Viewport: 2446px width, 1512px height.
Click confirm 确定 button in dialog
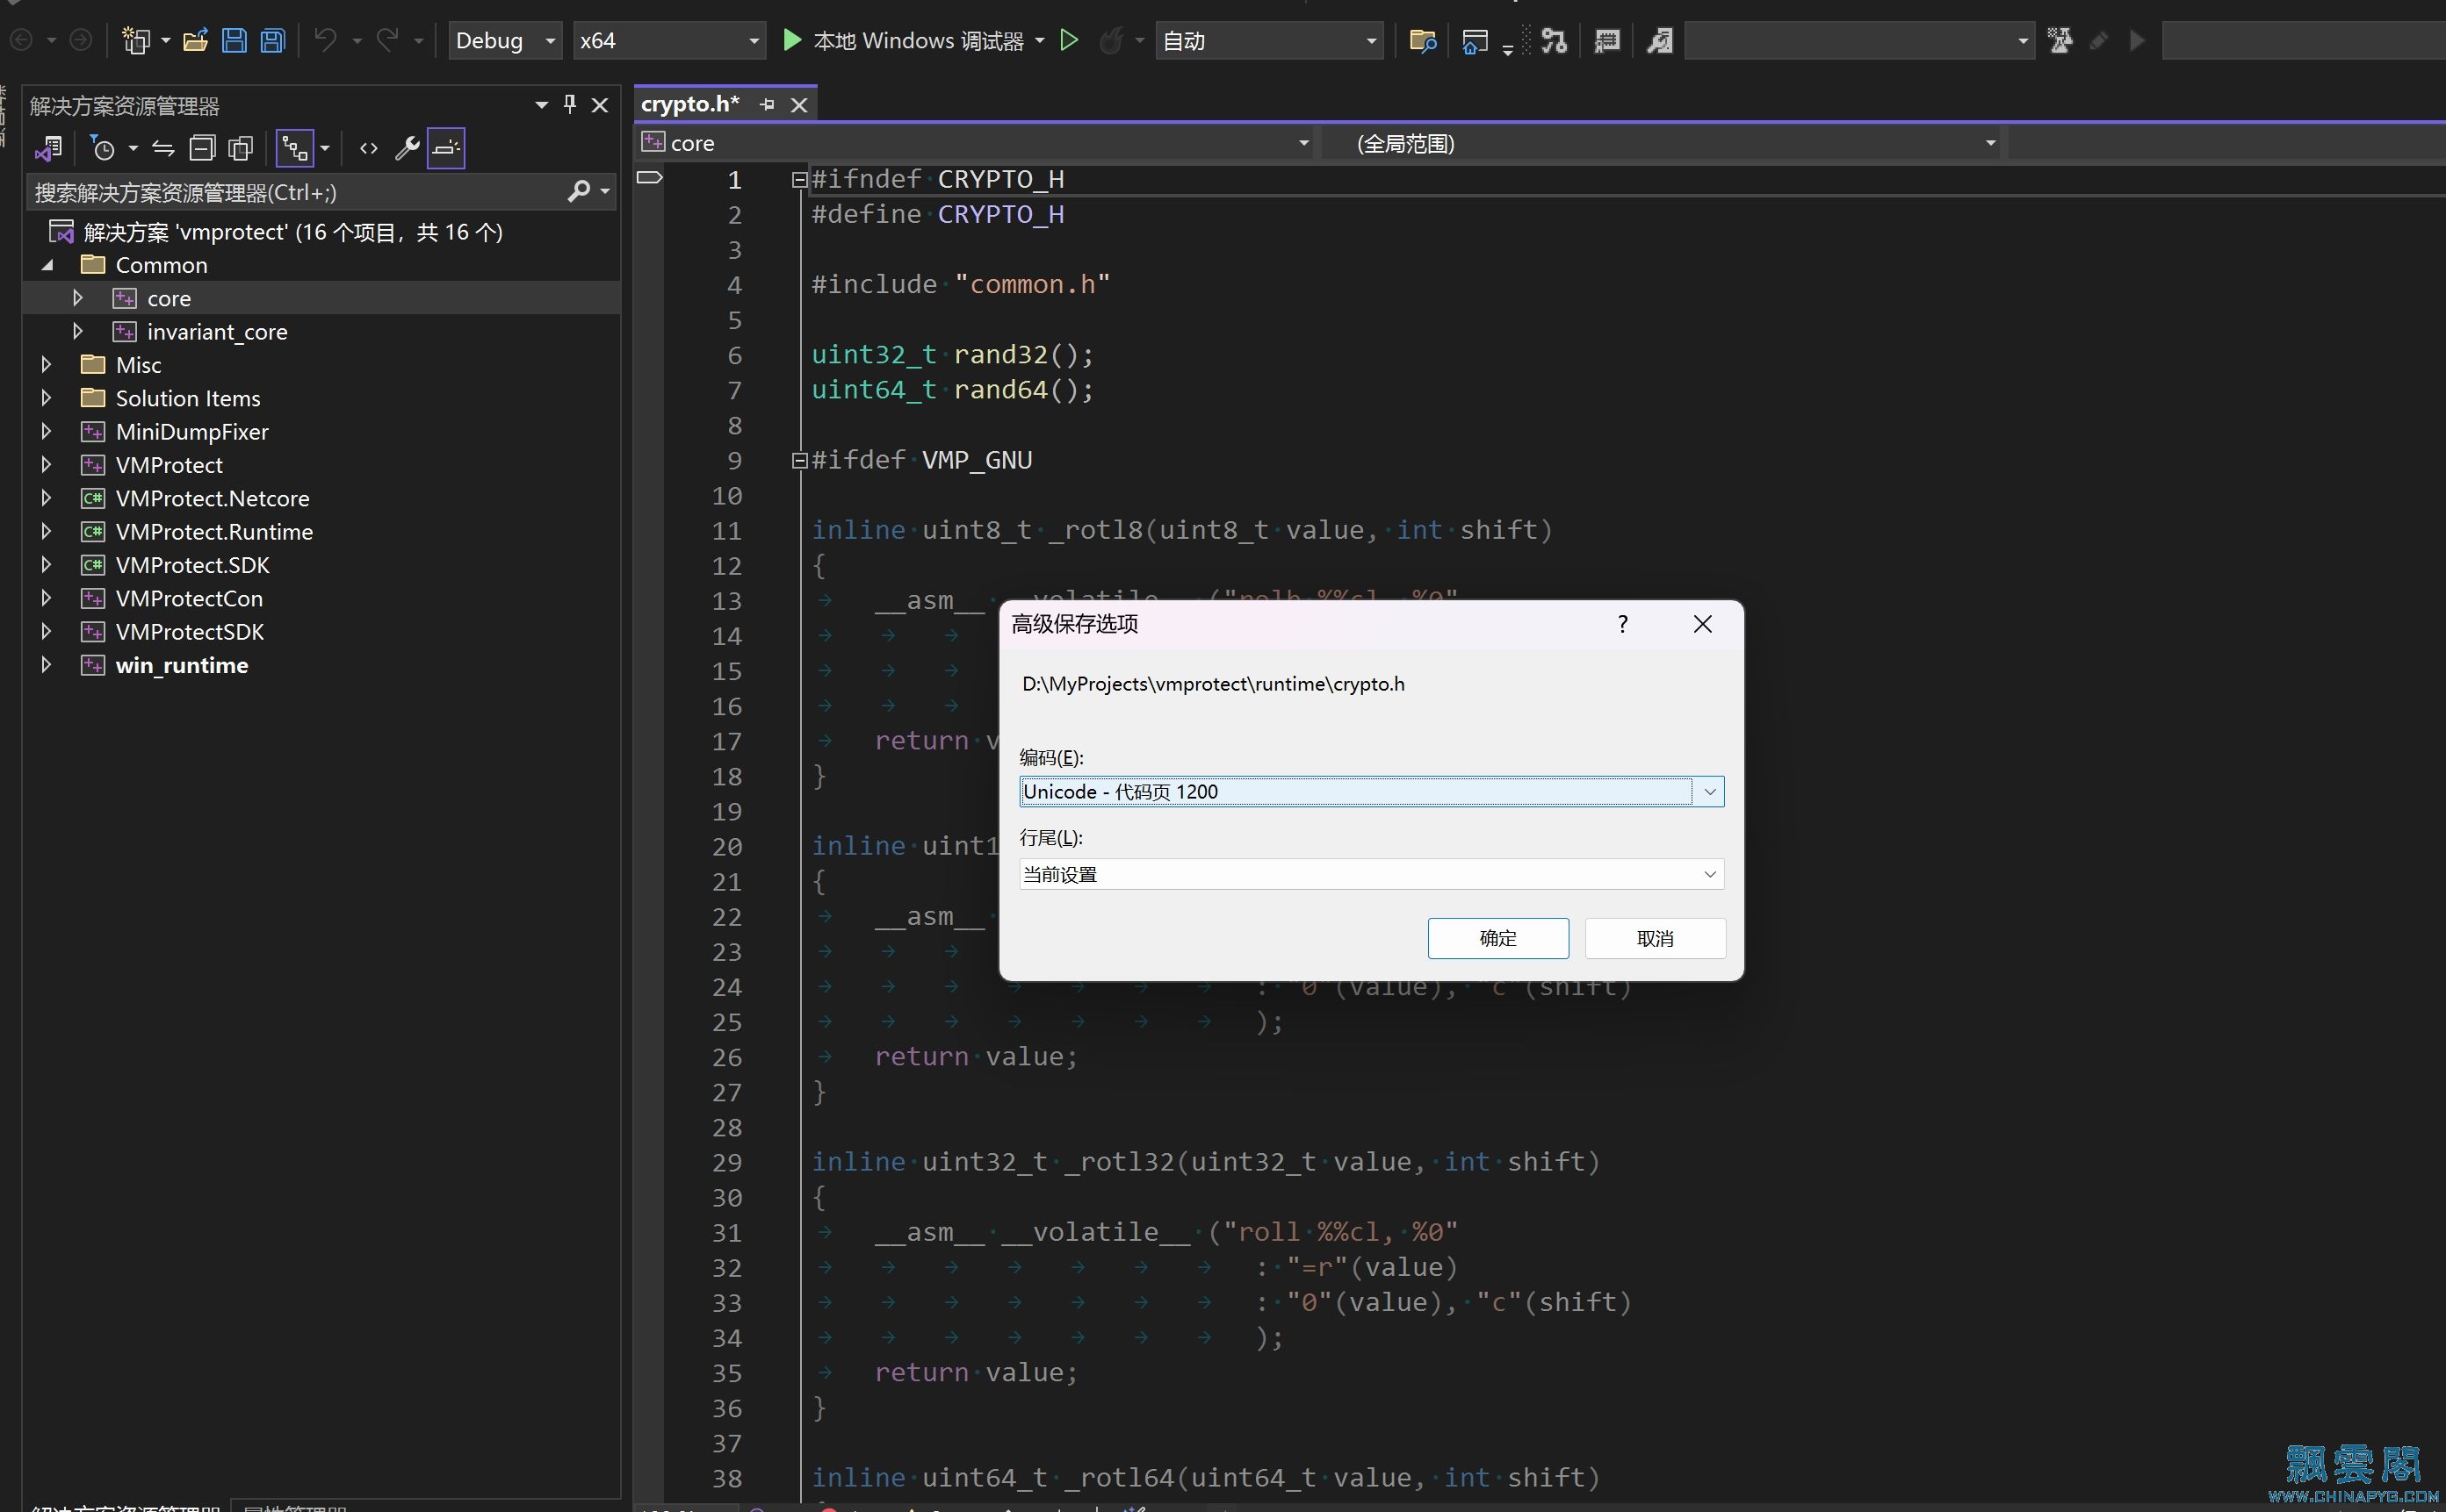(x=1499, y=937)
